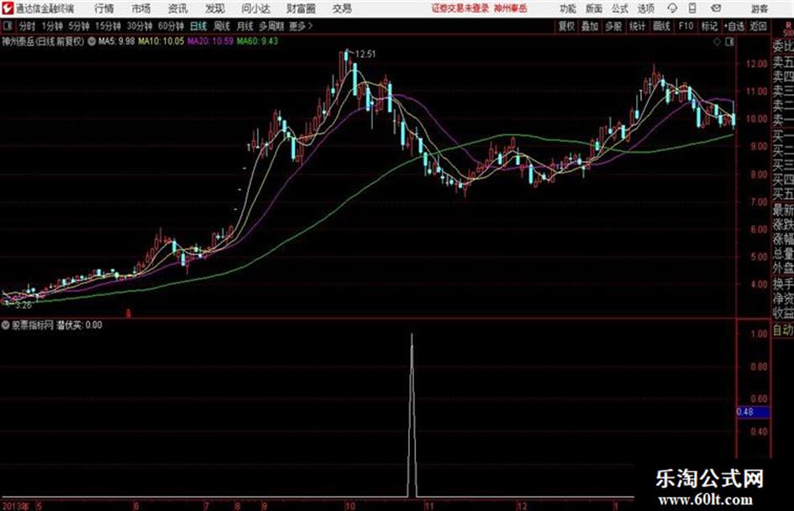Click the red marker on main chart's bottom edge
This screenshot has height=511, width=794.
(129, 314)
